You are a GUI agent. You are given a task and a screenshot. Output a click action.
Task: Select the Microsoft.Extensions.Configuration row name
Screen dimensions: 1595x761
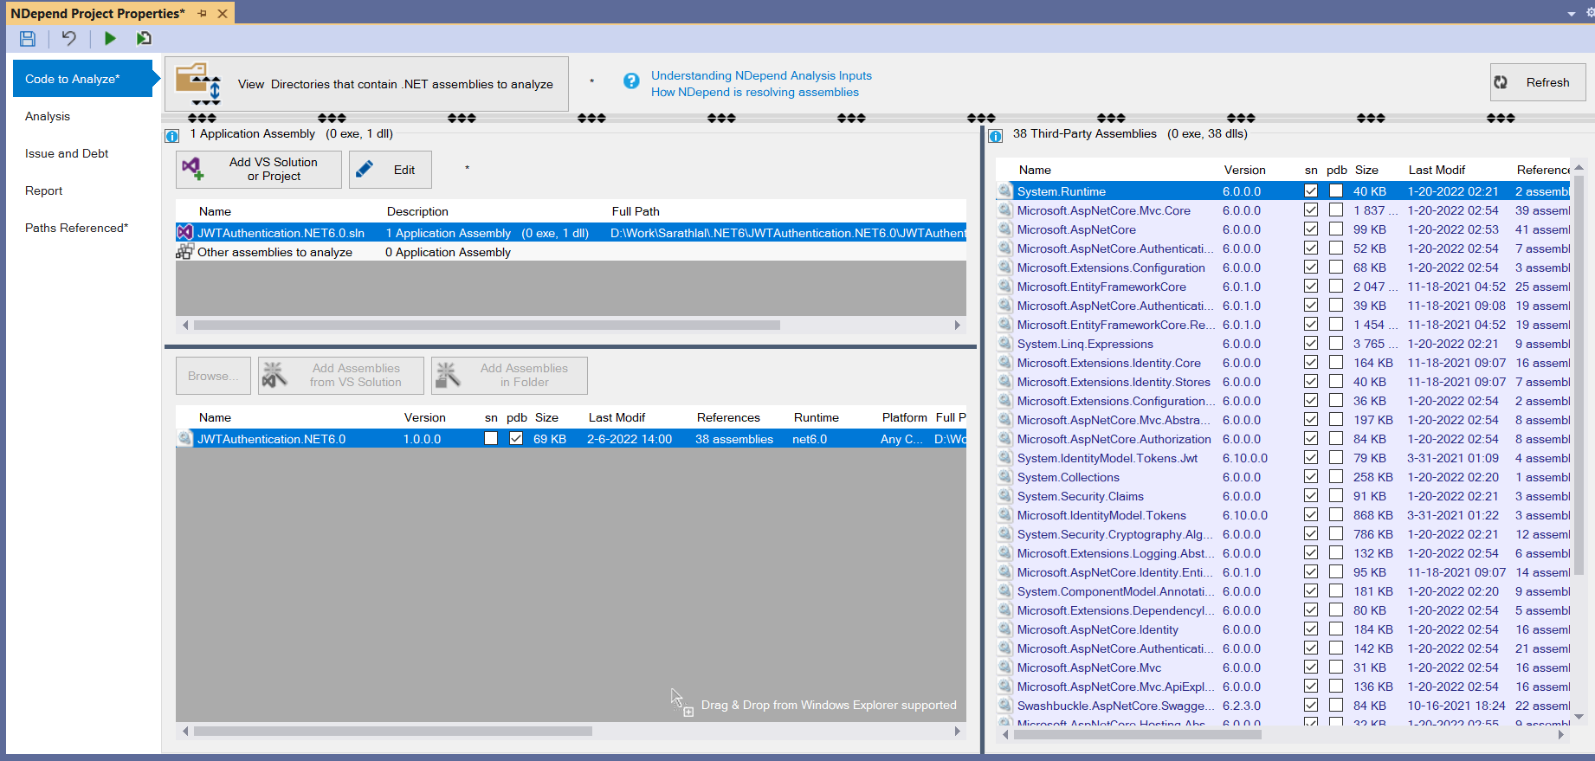(x=1111, y=268)
